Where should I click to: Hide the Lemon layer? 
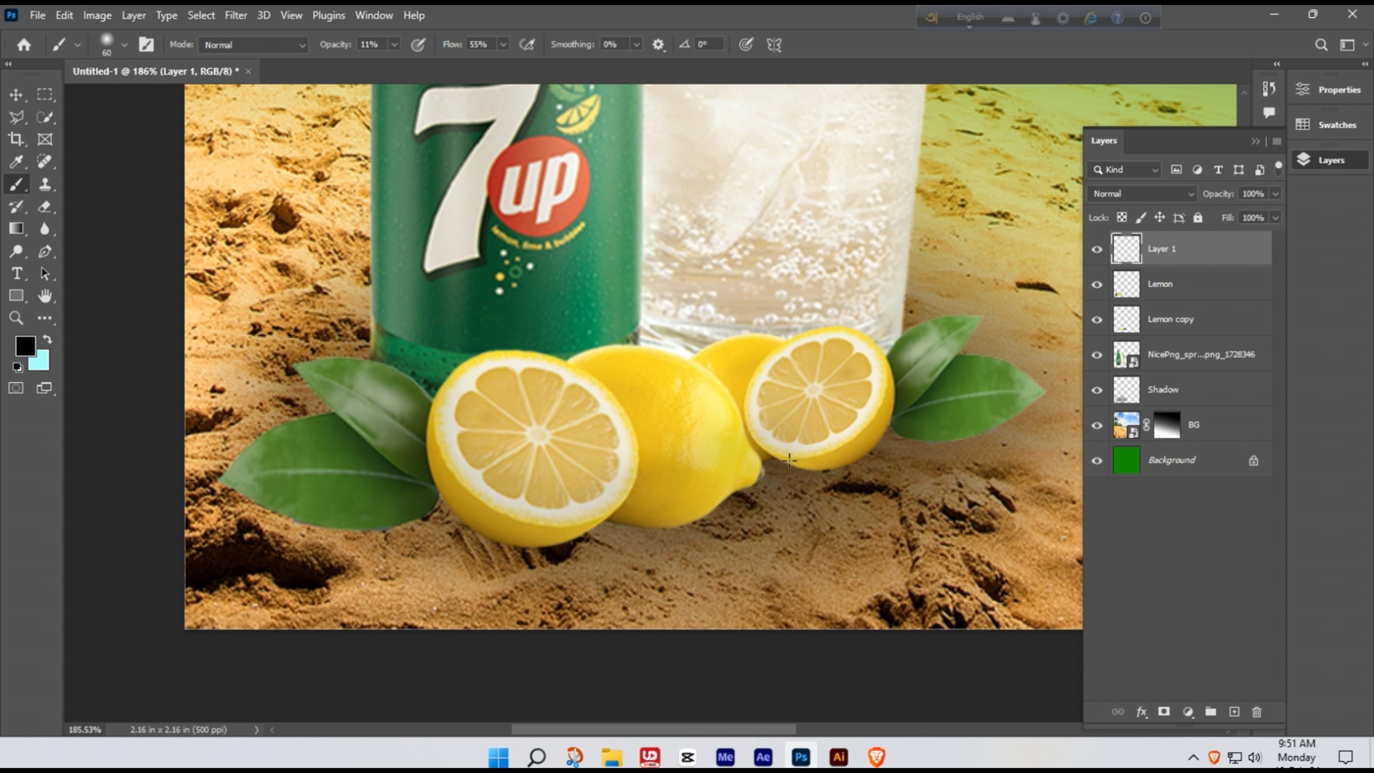[x=1097, y=285]
